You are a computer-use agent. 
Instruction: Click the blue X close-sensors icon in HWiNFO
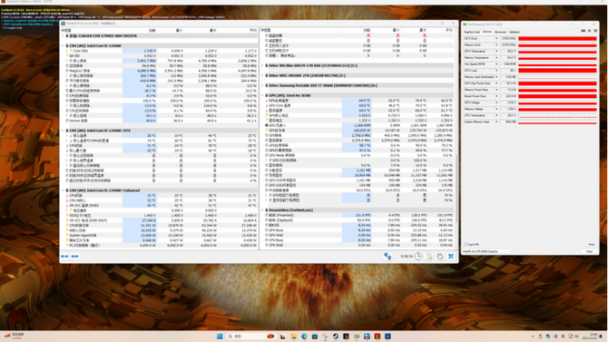tap(451, 257)
